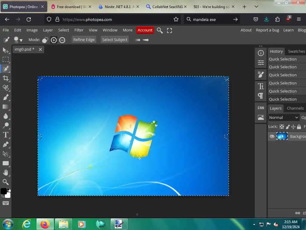Image resolution: width=306 pixels, height=230 pixels.
Task: Click the Windows Start orb
Action: pos(8,224)
